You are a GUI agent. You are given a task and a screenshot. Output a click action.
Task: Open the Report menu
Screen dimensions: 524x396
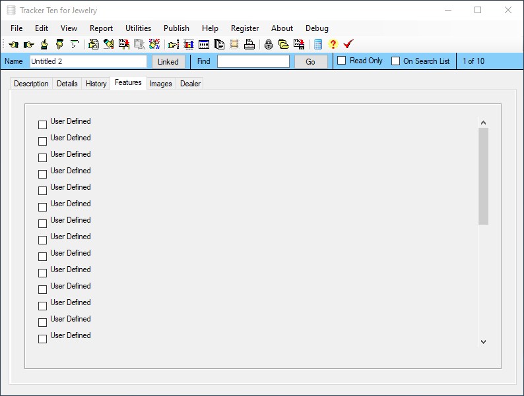[x=101, y=28]
